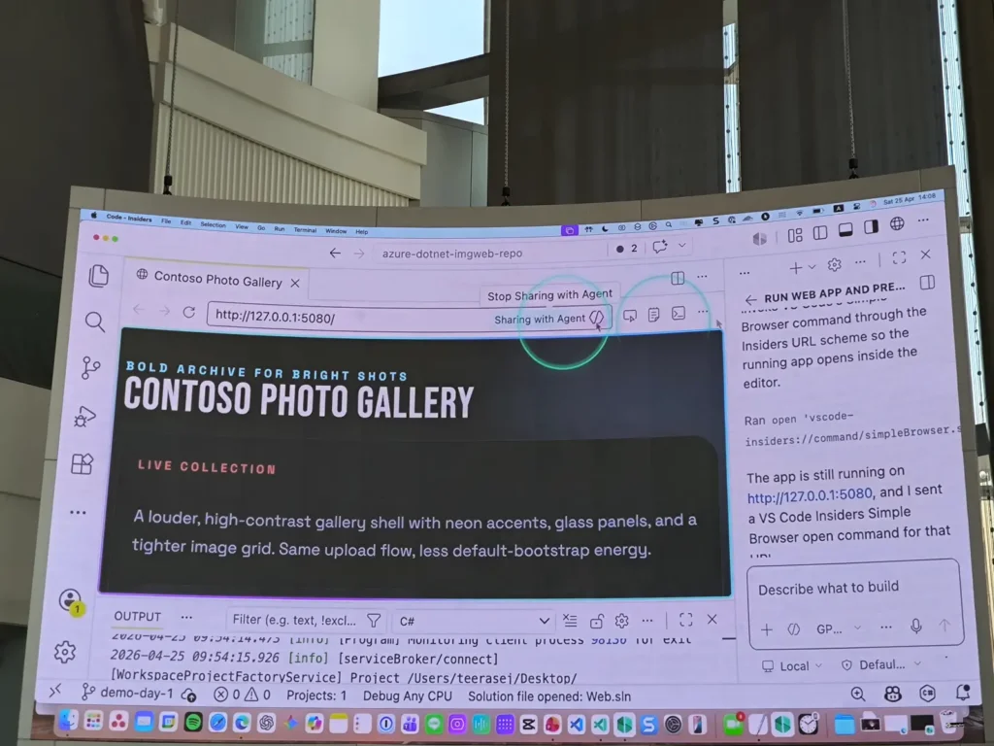
Task: Click the Copilot status bar icon
Action: pos(894,694)
